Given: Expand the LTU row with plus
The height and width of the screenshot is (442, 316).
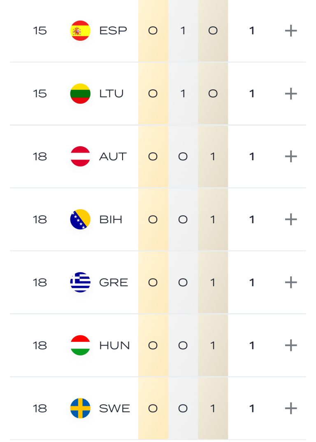Looking at the screenshot, I should click(x=291, y=94).
